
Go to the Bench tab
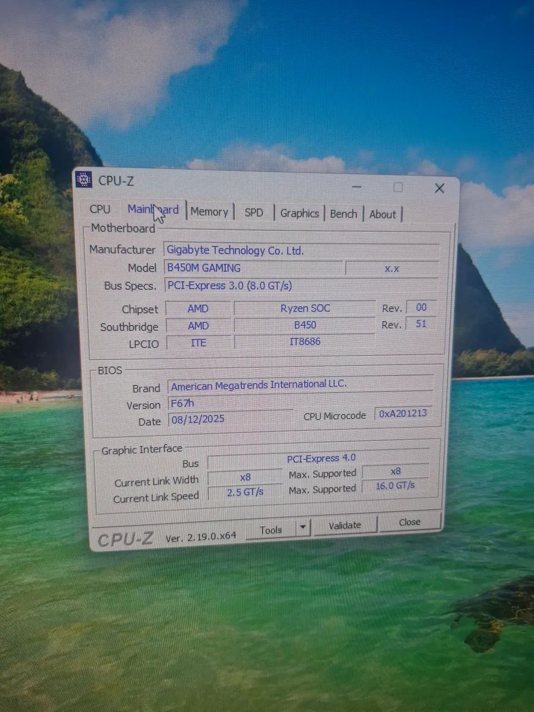click(343, 214)
